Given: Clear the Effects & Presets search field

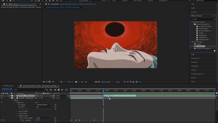Looking at the screenshot, I should coord(215,19).
